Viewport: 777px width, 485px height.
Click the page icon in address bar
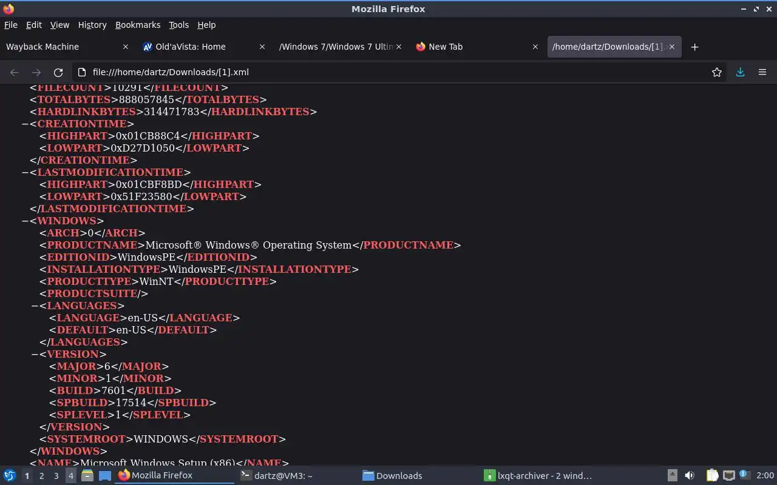pos(83,72)
